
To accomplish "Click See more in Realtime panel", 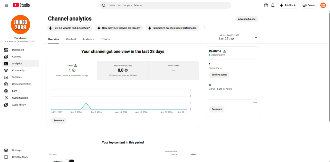I will [217, 109].
